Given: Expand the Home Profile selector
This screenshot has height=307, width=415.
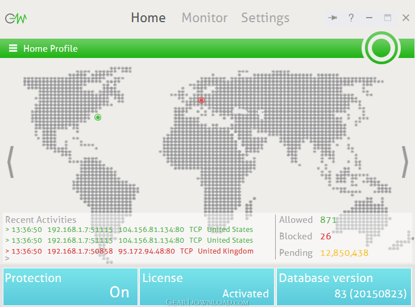Looking at the screenshot, I should [50, 49].
